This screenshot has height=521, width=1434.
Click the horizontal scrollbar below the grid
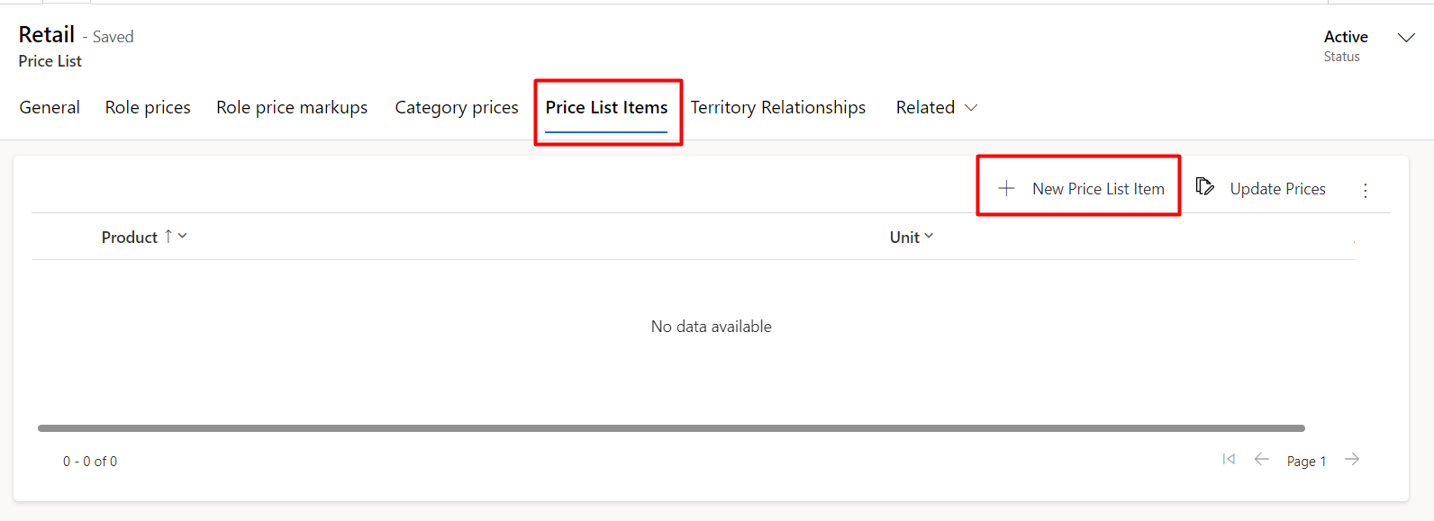671,427
